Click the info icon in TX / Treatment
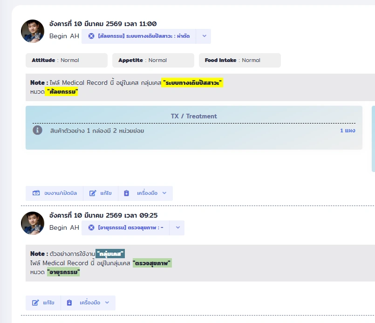 tap(37, 131)
